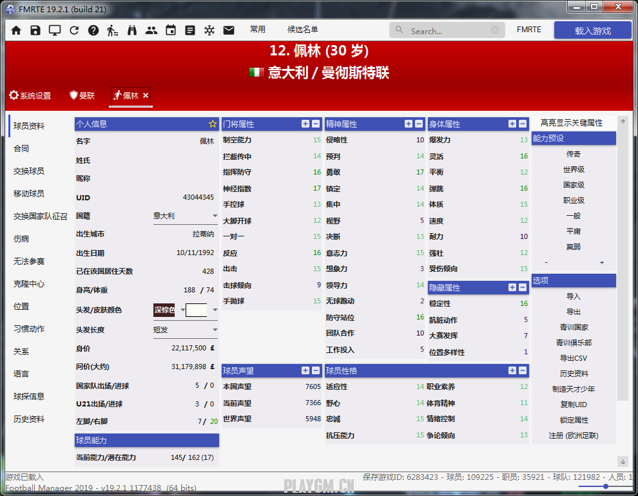This screenshot has height=496, width=638.
Task: Click the binoculars search icon
Action: point(132,30)
